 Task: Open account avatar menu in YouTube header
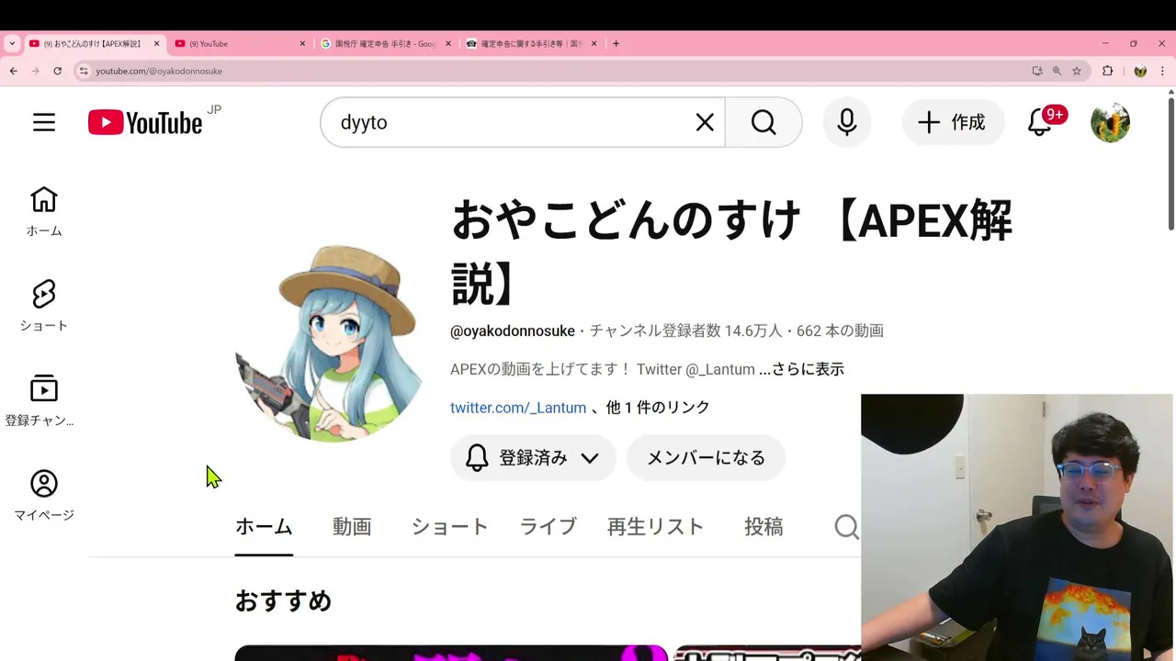[1110, 122]
